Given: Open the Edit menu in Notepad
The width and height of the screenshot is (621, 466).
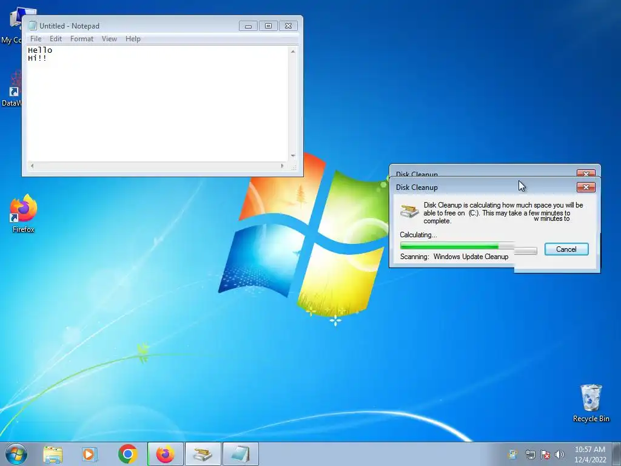Looking at the screenshot, I should 55,39.
